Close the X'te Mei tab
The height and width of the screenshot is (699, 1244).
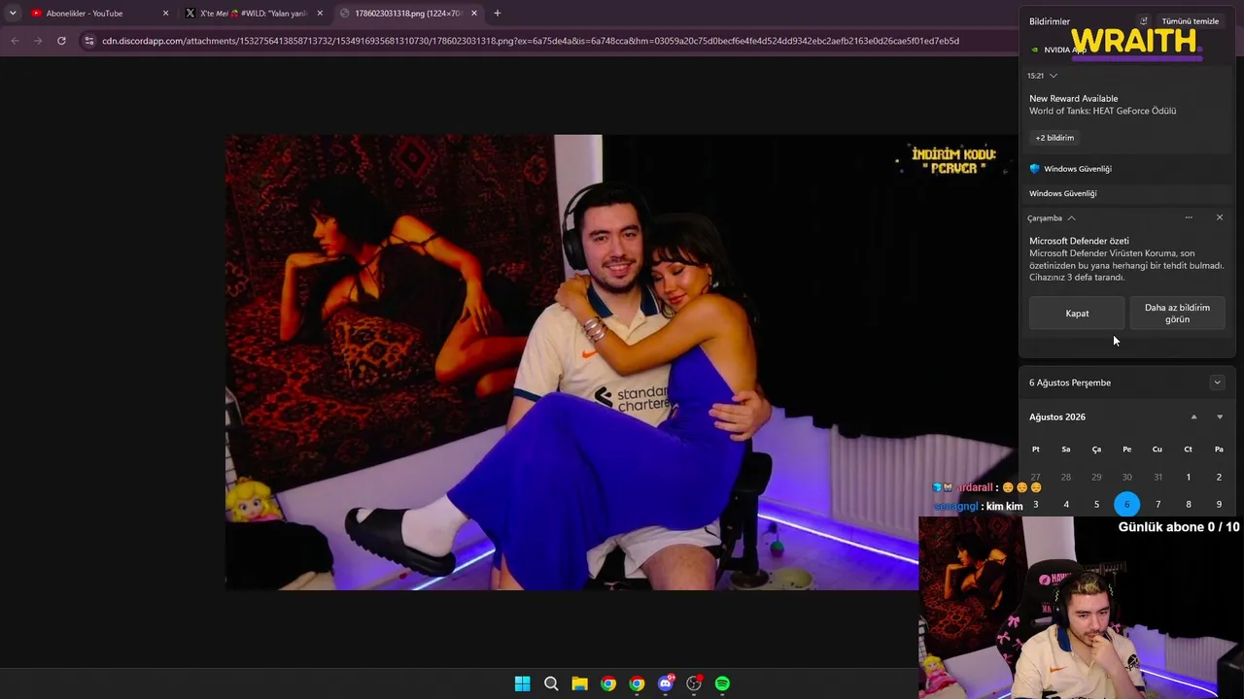click(x=320, y=14)
